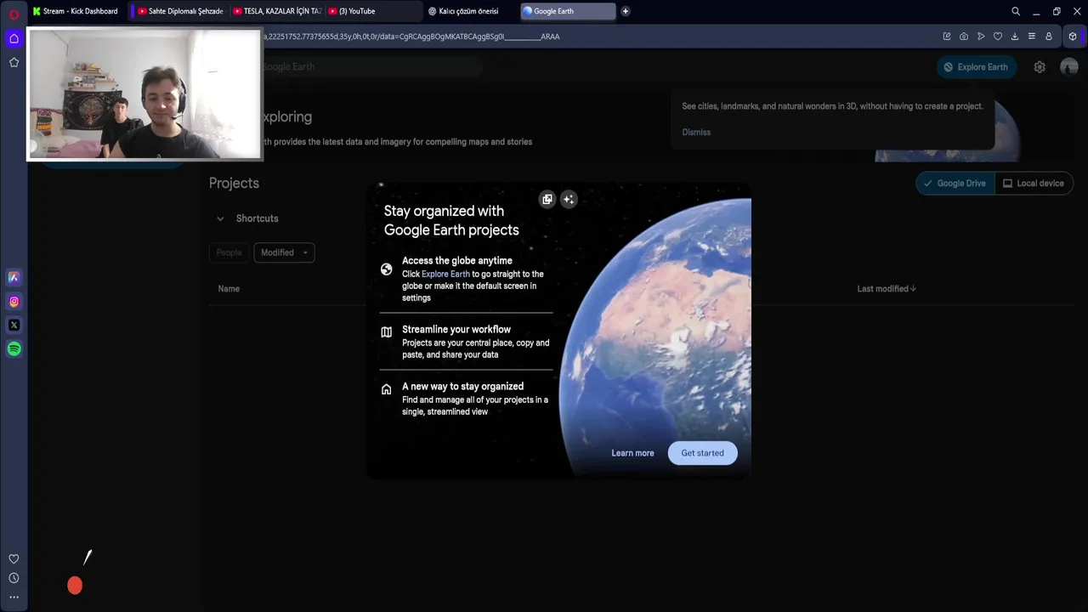
Task: Click the globe icon beside Access the globe
Action: pos(386,269)
